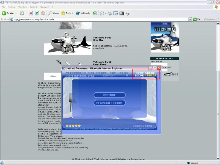Open the Cerca search tool
The height and width of the screenshot is (165, 220).
coord(53,13)
